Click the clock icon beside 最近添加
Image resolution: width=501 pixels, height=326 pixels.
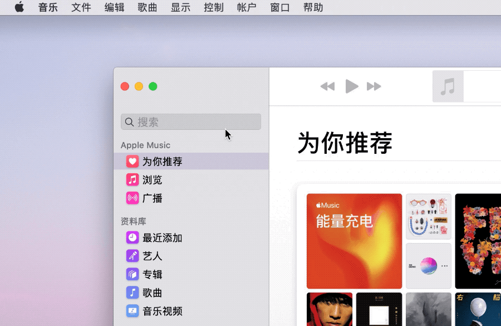click(132, 238)
